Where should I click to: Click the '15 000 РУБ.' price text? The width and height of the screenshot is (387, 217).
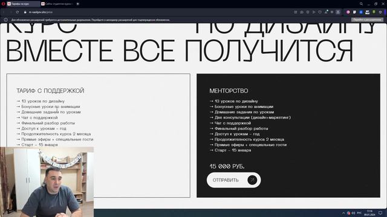[227, 166]
